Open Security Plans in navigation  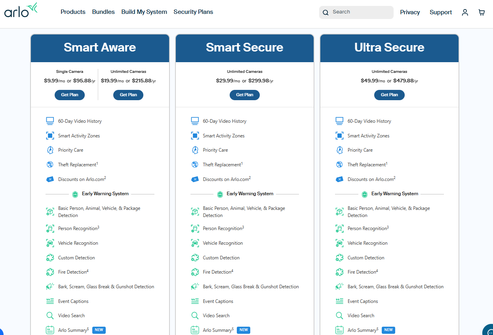click(x=193, y=12)
